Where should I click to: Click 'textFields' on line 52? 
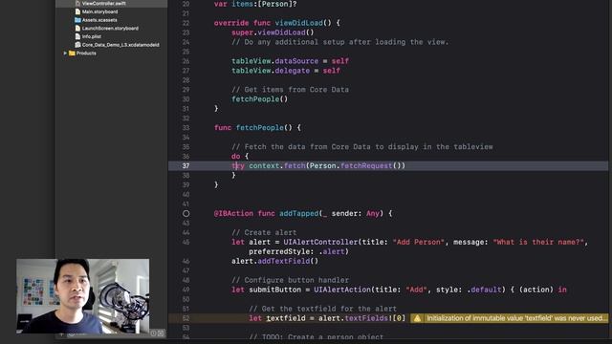366,318
